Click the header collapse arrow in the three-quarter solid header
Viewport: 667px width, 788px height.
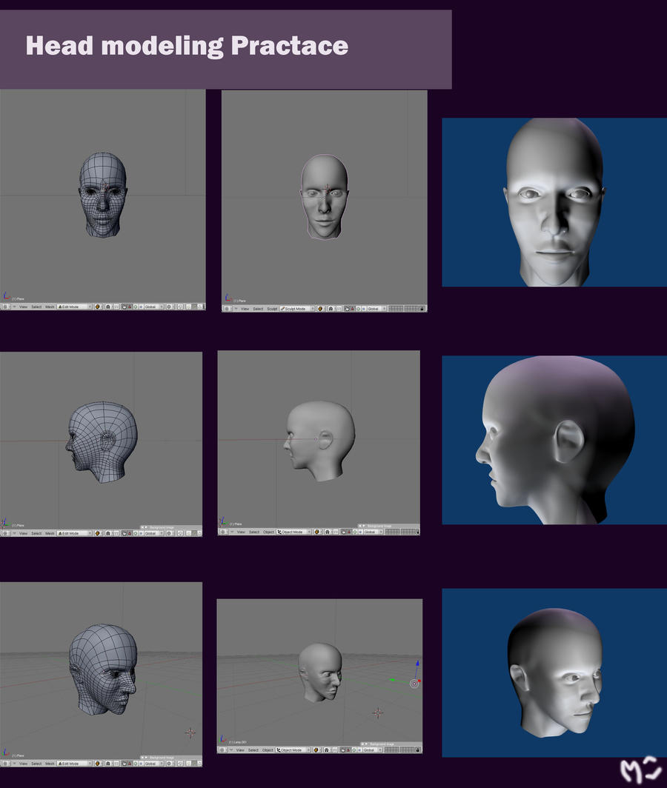231,749
